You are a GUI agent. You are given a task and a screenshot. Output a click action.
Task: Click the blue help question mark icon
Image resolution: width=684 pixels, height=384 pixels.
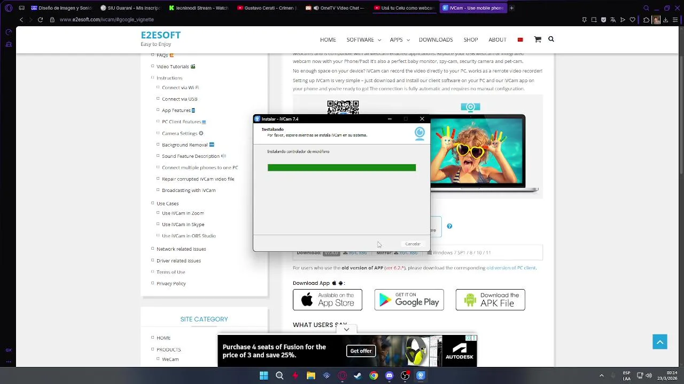pos(449,226)
